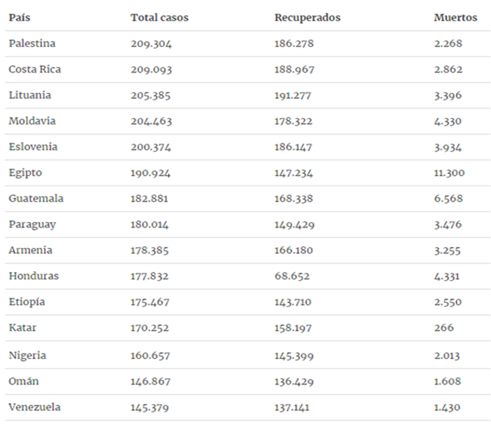Click Katar deaths value 266

444,328
